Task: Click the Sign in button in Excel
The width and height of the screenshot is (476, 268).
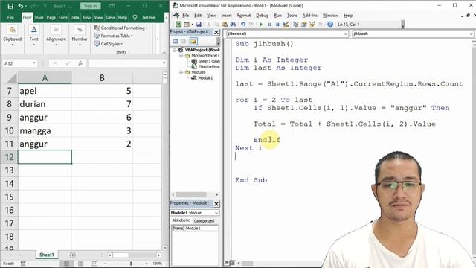Action: 91,6
